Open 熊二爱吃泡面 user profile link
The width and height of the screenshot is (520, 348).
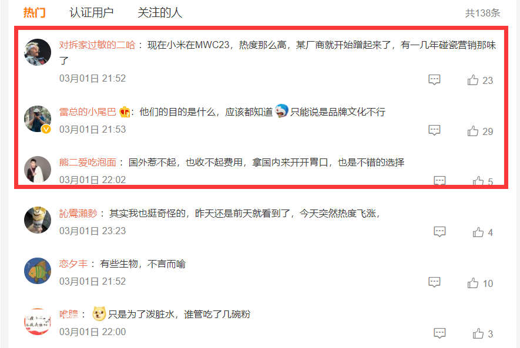click(x=88, y=162)
